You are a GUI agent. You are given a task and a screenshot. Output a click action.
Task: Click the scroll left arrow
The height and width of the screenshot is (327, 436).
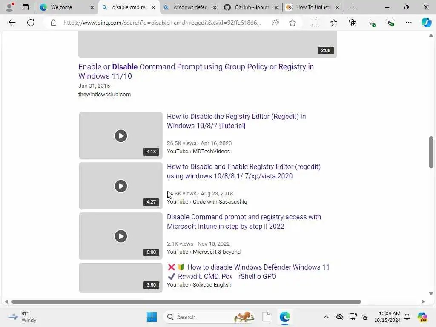tap(6, 302)
